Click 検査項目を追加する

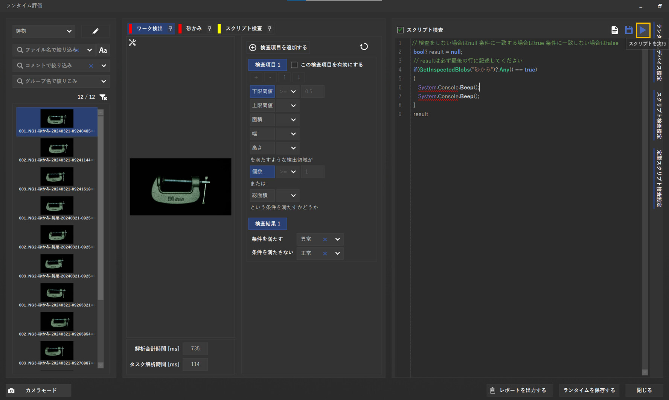279,47
